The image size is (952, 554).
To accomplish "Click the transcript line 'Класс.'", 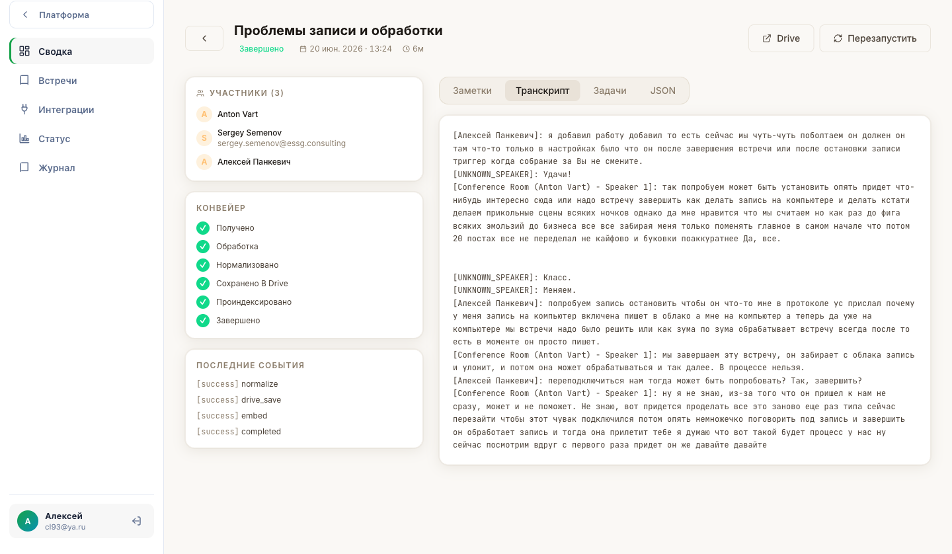I will [x=512, y=278].
